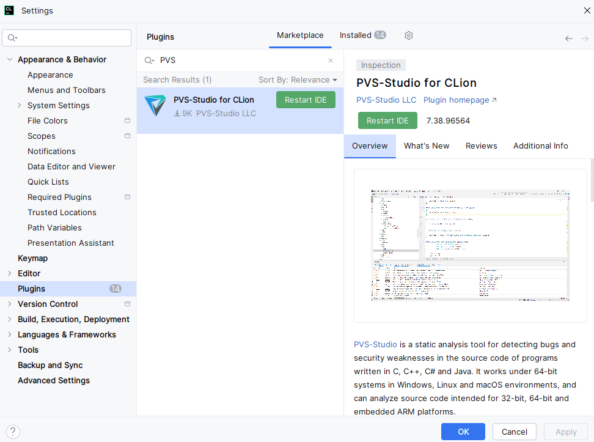Open the Sort By Relevance dropdown
Screen dimensions: 594x442
click(x=298, y=80)
